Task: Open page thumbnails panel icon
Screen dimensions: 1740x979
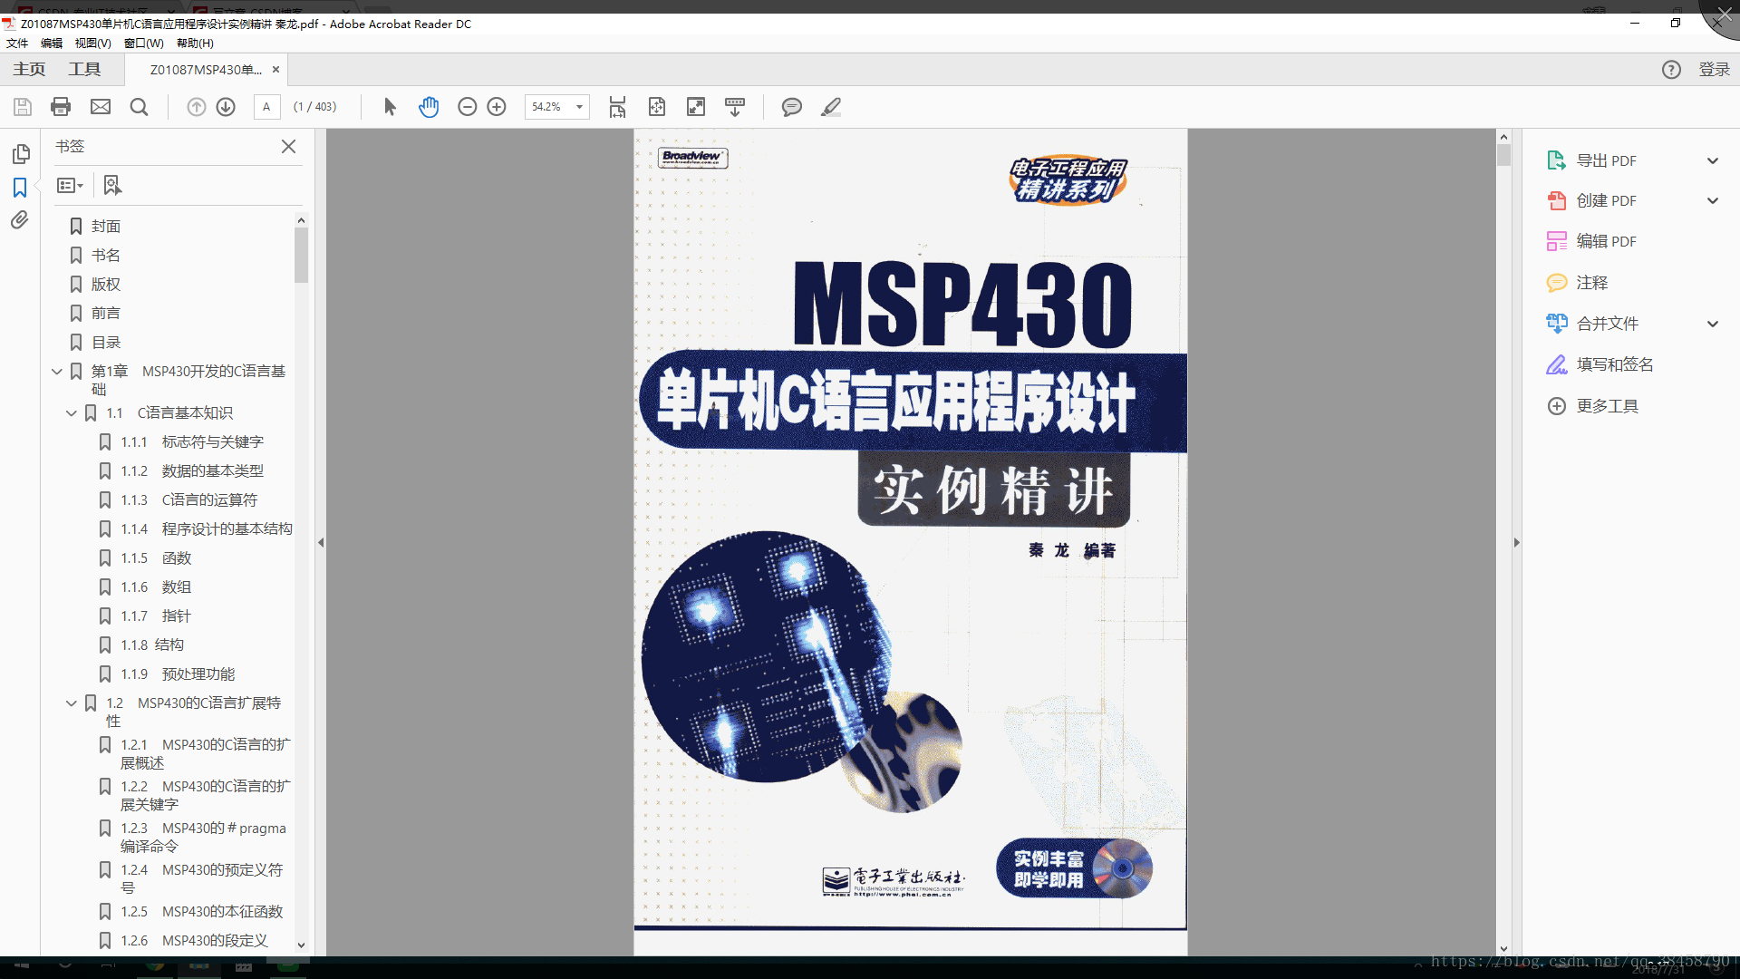Action: pos(20,153)
